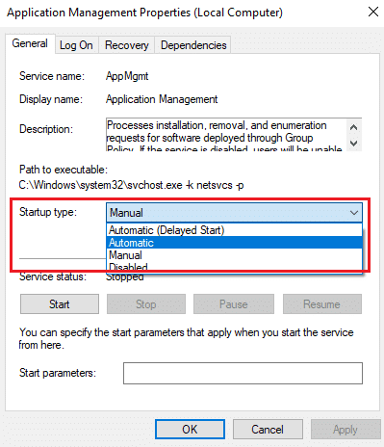
Task: Click the Stop service button
Action: [146, 304]
